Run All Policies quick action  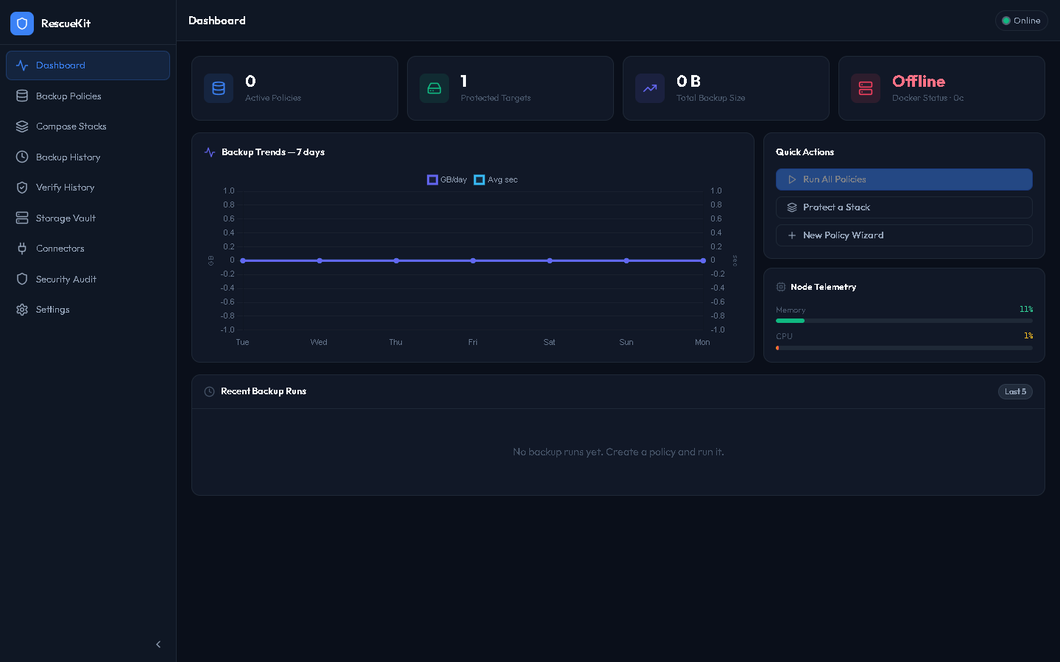point(904,179)
